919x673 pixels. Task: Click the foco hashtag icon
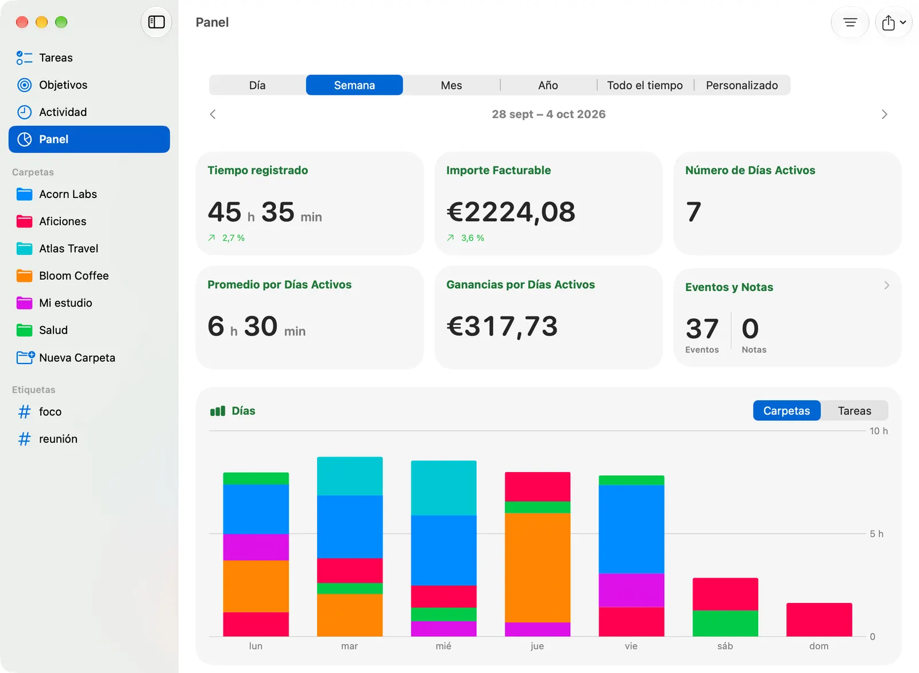(24, 412)
